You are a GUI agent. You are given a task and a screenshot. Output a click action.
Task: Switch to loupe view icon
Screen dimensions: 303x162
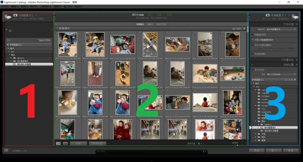pos(65,144)
